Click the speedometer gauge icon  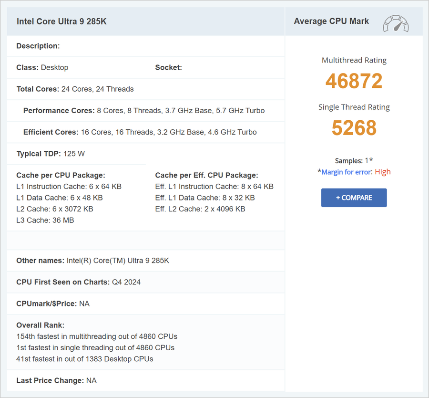396,23
